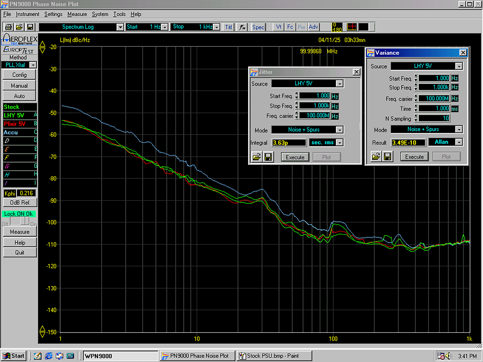Image resolution: width=483 pixels, height=362 pixels.
Task: Click the 0/-180 phase scale icon
Action: [x=337, y=27]
